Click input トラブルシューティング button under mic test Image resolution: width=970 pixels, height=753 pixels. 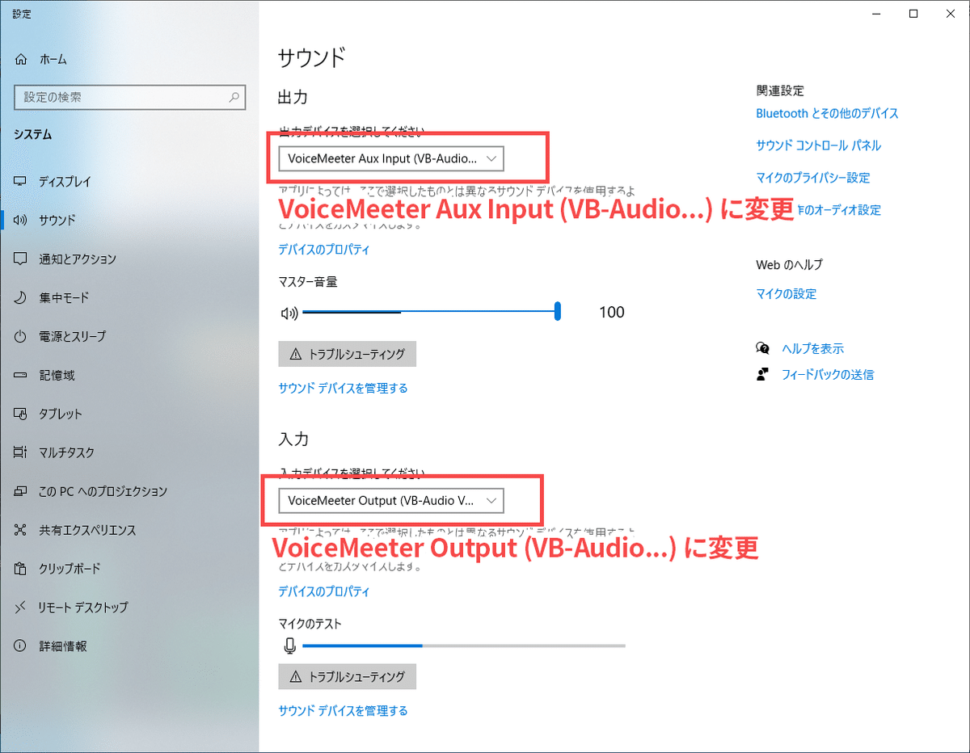pos(347,676)
